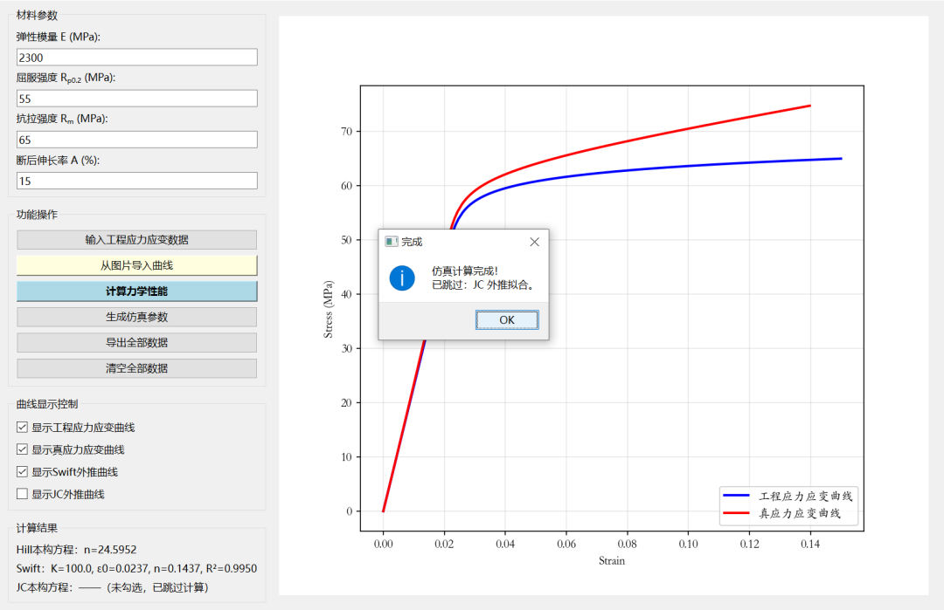The height and width of the screenshot is (610, 944).
Task: Click the 从图片导入曲线 button
Action: pyautogui.click(x=136, y=265)
